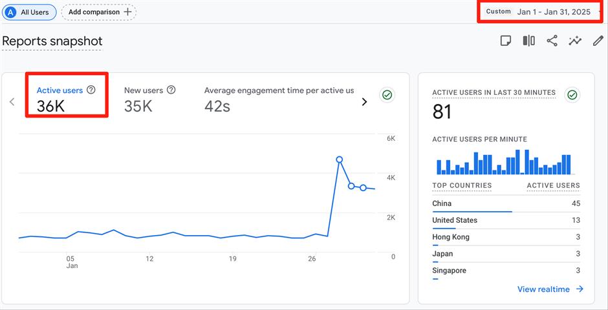Click the All Users segment badge
Image resolution: width=608 pixels, height=310 pixels.
(x=28, y=12)
